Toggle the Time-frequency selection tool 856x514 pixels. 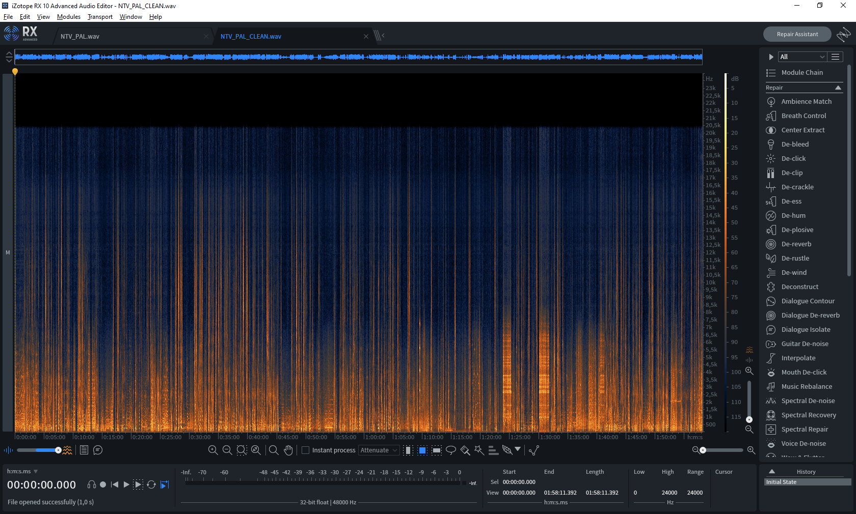[422, 450]
